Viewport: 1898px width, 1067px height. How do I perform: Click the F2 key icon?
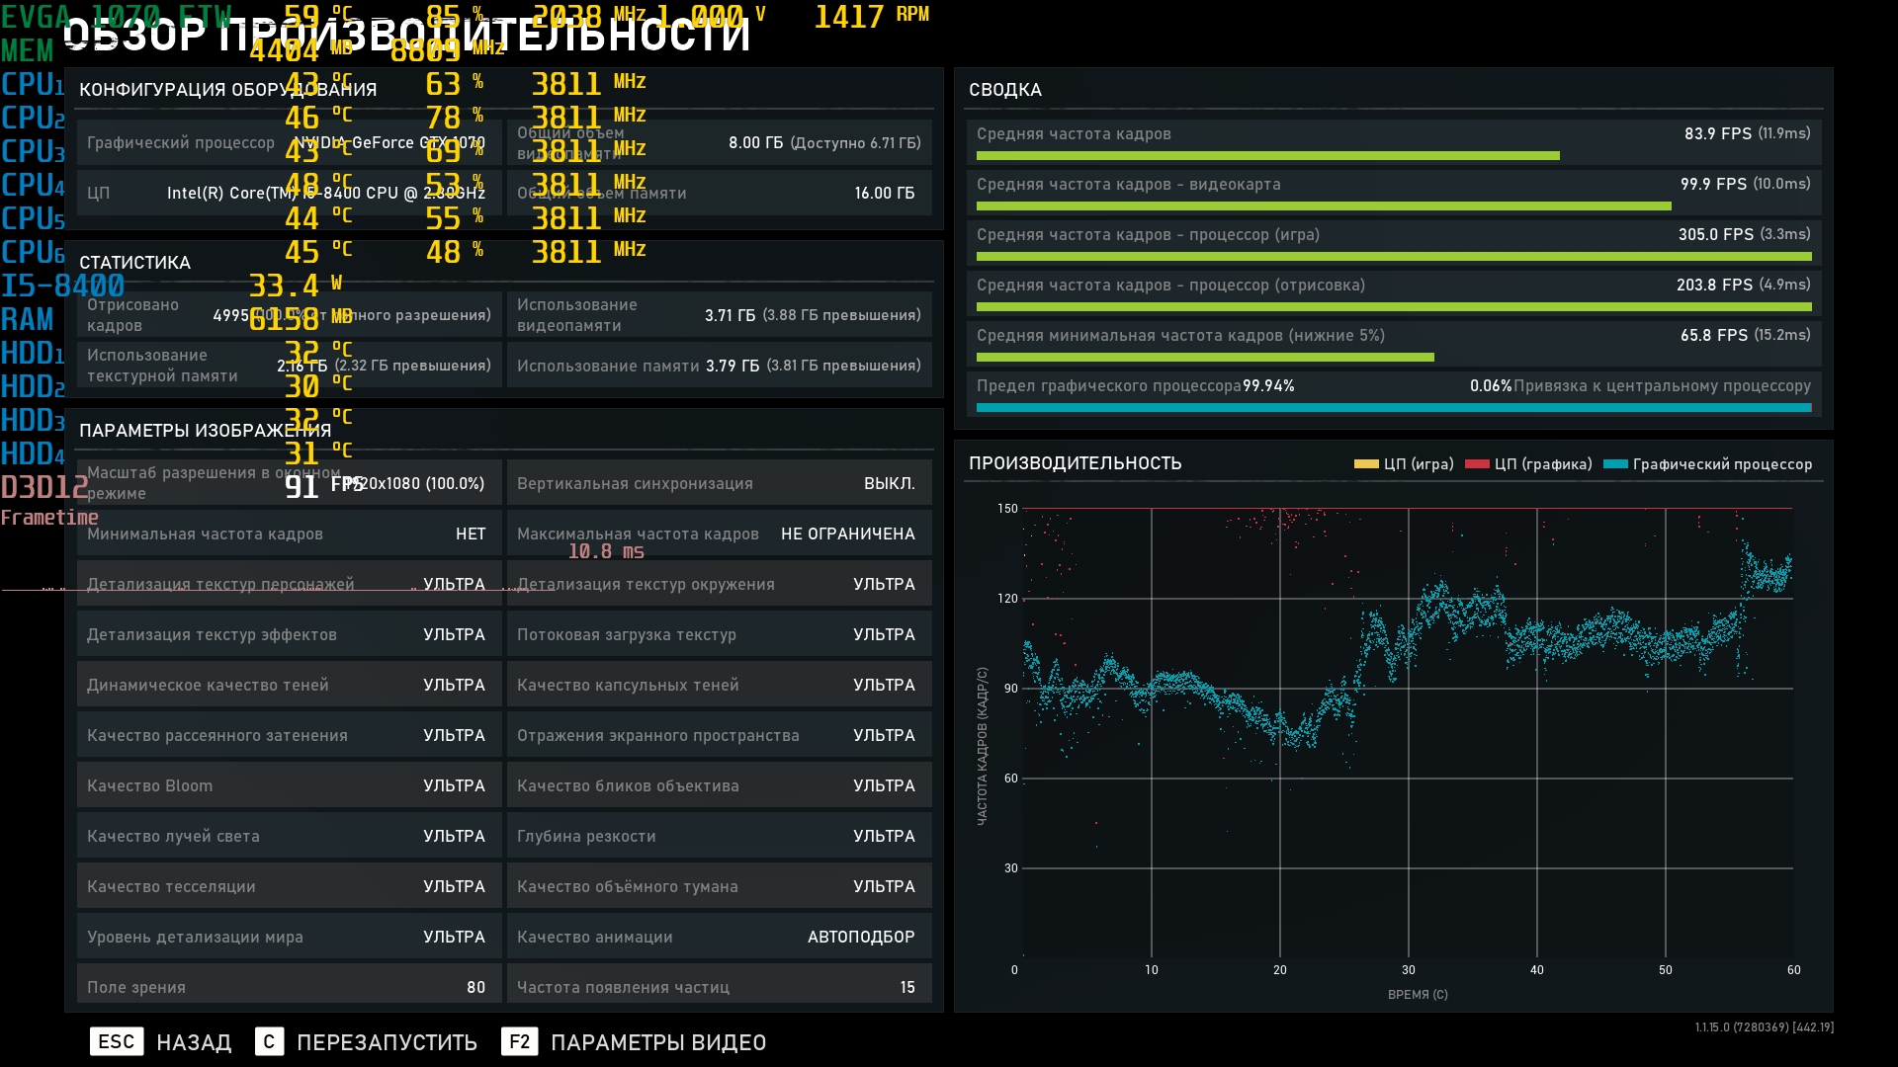[519, 1041]
